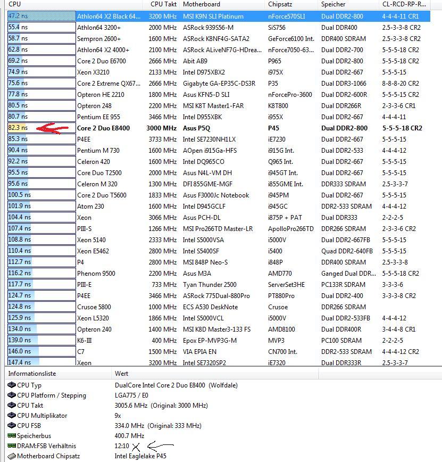The width and height of the screenshot is (442, 462).
Task: Select the Atom 230 row
Action: pos(219,207)
